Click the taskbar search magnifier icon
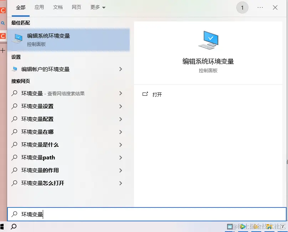 (14, 227)
